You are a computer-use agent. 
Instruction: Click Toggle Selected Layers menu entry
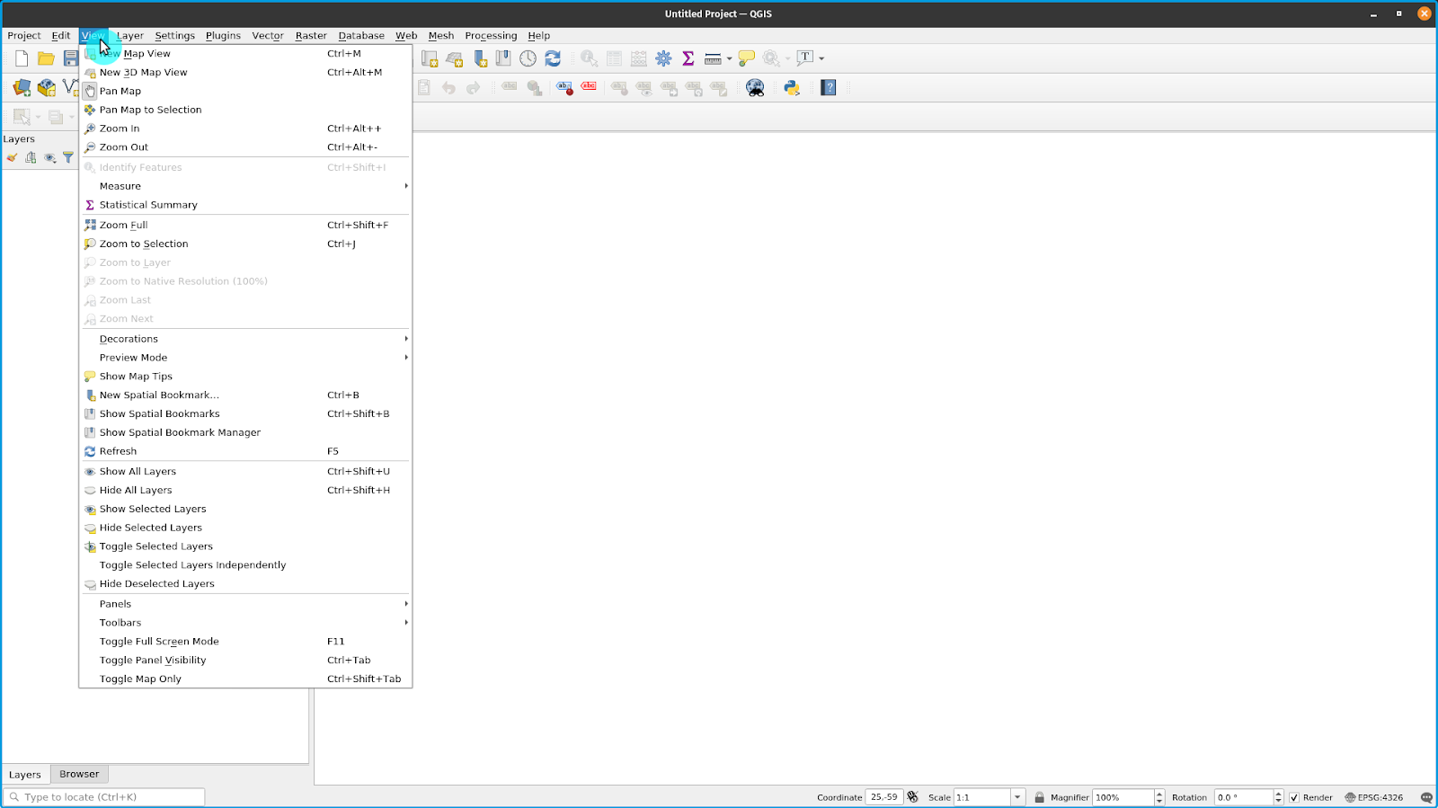tap(245, 546)
